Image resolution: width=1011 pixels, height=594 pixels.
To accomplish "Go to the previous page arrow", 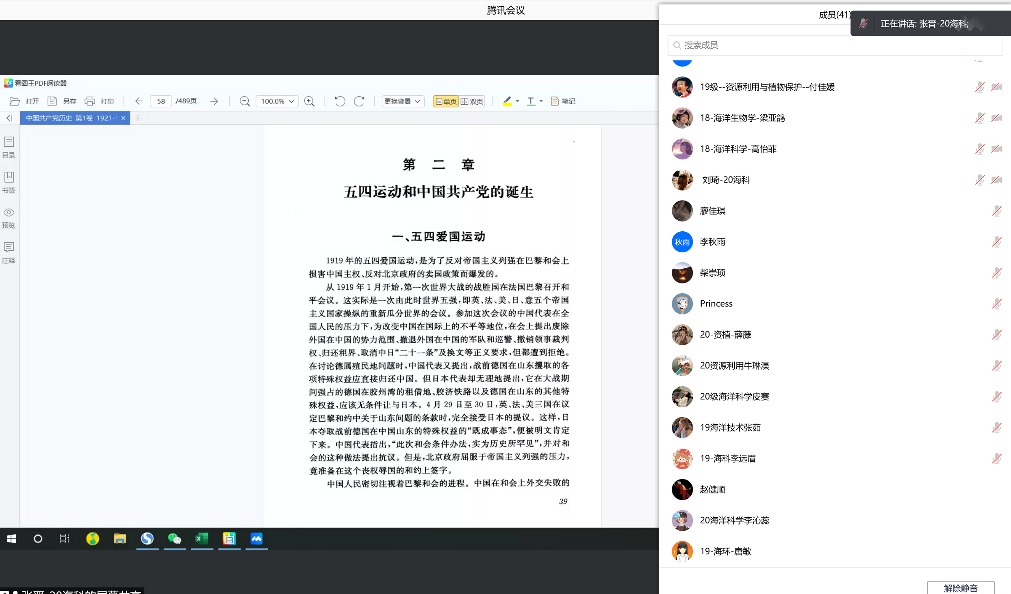I will [x=139, y=101].
